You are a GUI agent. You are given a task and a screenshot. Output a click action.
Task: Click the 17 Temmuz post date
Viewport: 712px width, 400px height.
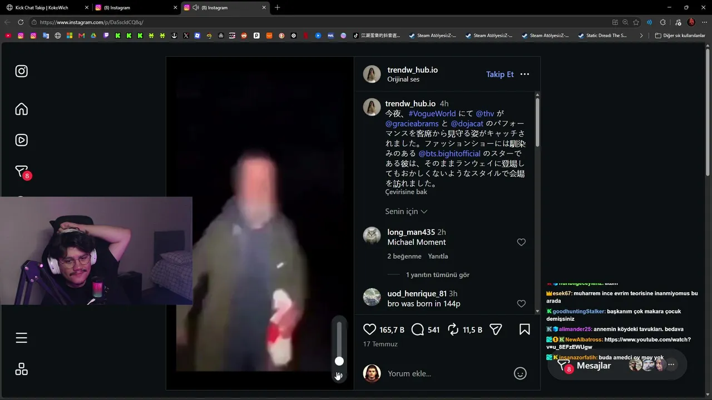(x=380, y=344)
